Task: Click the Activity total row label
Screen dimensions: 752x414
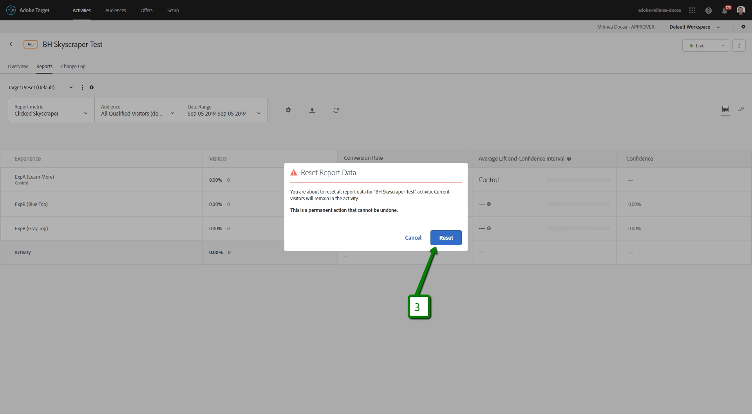Action: (x=23, y=252)
